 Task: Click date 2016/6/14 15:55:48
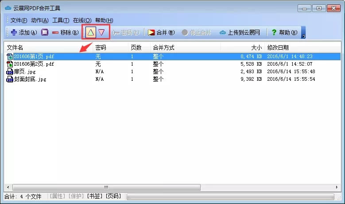(x=291, y=71)
